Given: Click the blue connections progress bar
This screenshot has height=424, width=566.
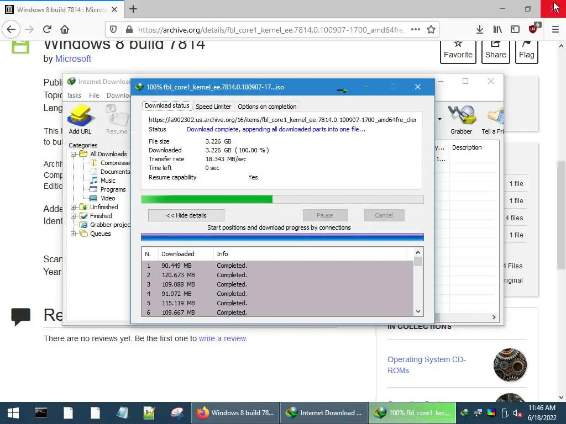Looking at the screenshot, I should (x=282, y=237).
